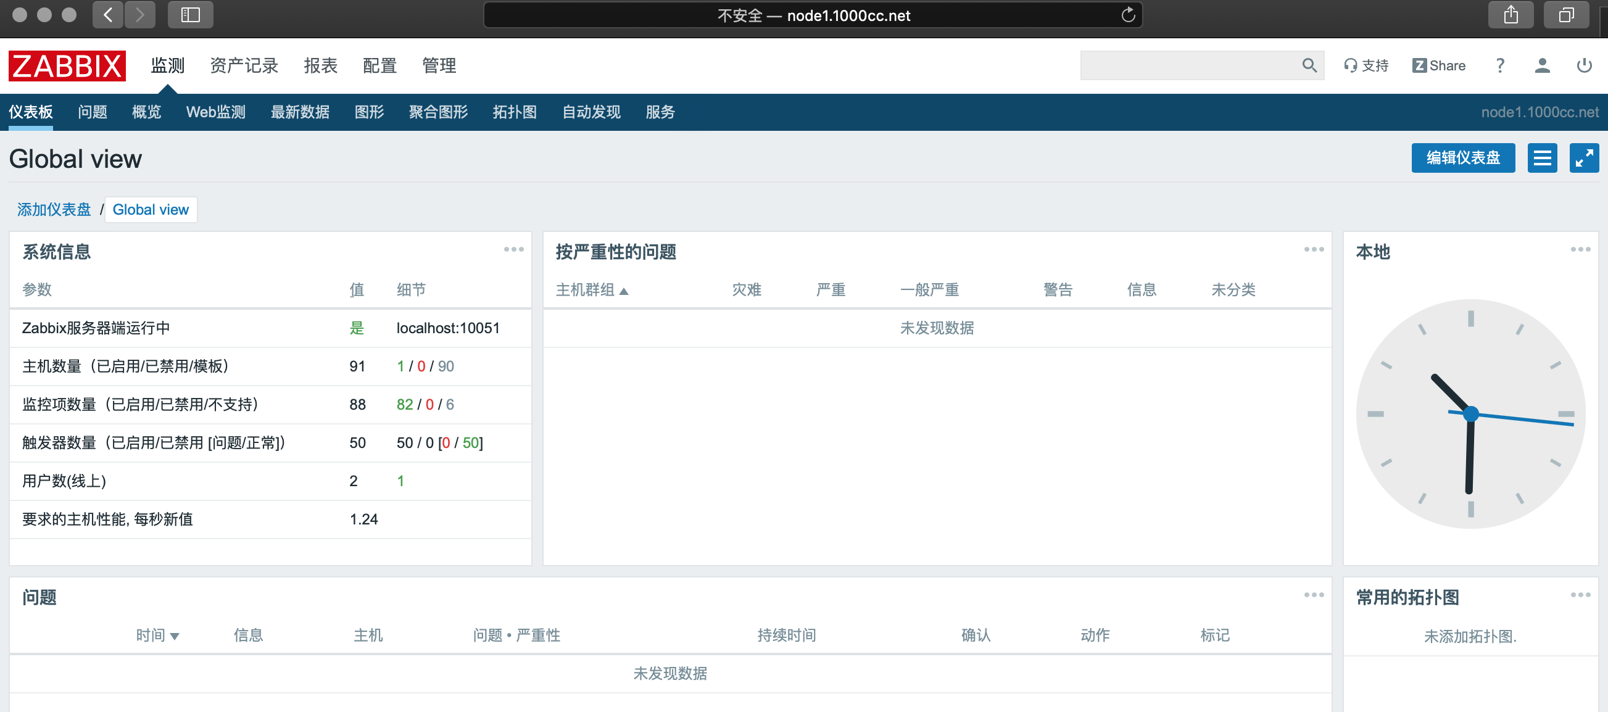Click the 编辑仪表盘 button

point(1462,158)
